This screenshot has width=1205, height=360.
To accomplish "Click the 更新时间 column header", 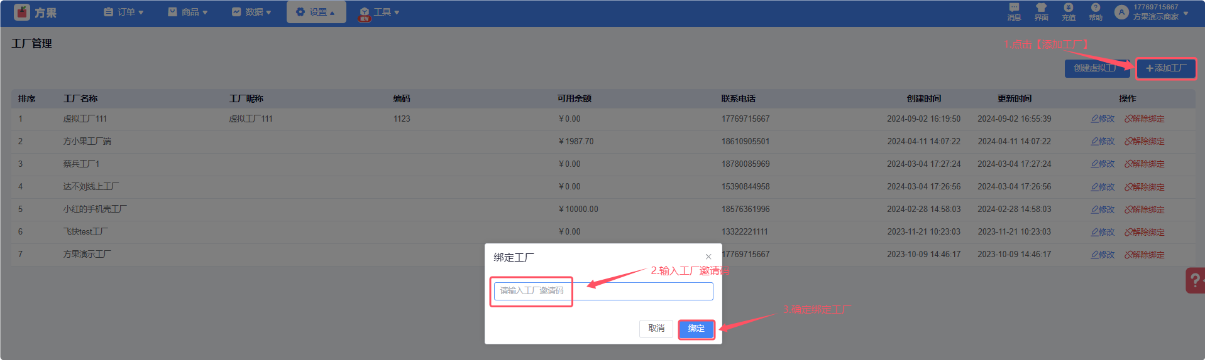I will (x=1015, y=98).
